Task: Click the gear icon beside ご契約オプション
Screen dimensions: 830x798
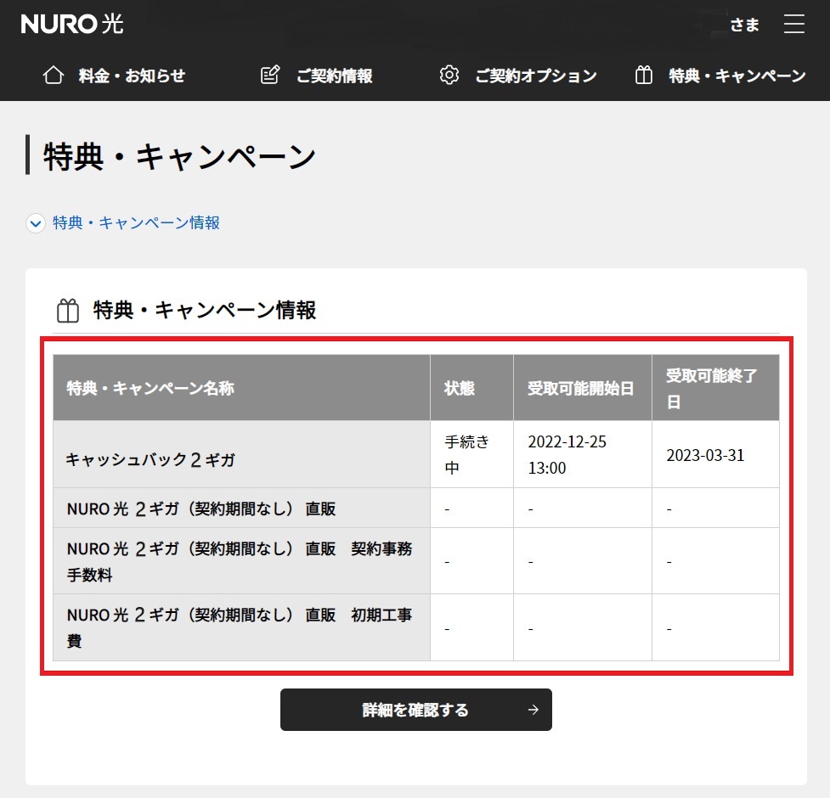Action: tap(449, 76)
